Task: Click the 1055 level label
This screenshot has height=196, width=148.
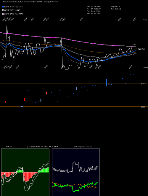Action: point(143,84)
